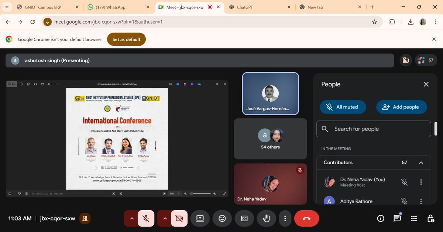Open the 24% zoom dropdown in presented Photos

point(175,193)
